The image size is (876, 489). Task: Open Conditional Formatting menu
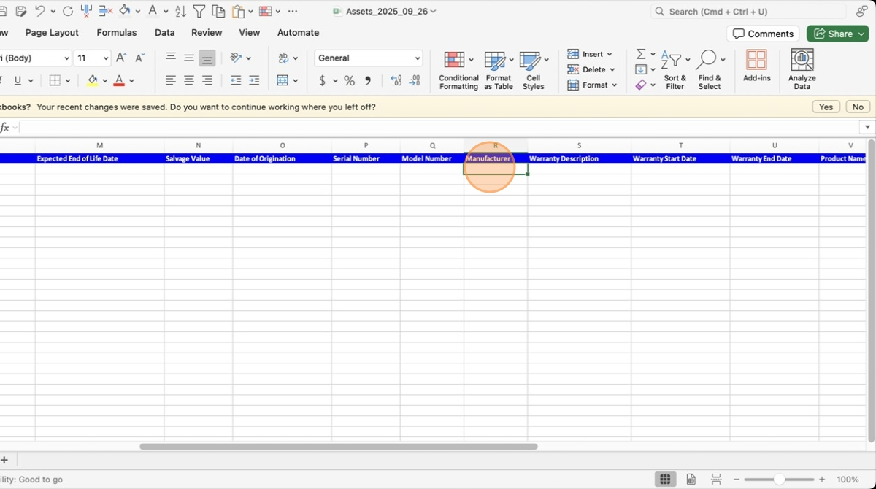pos(458,70)
